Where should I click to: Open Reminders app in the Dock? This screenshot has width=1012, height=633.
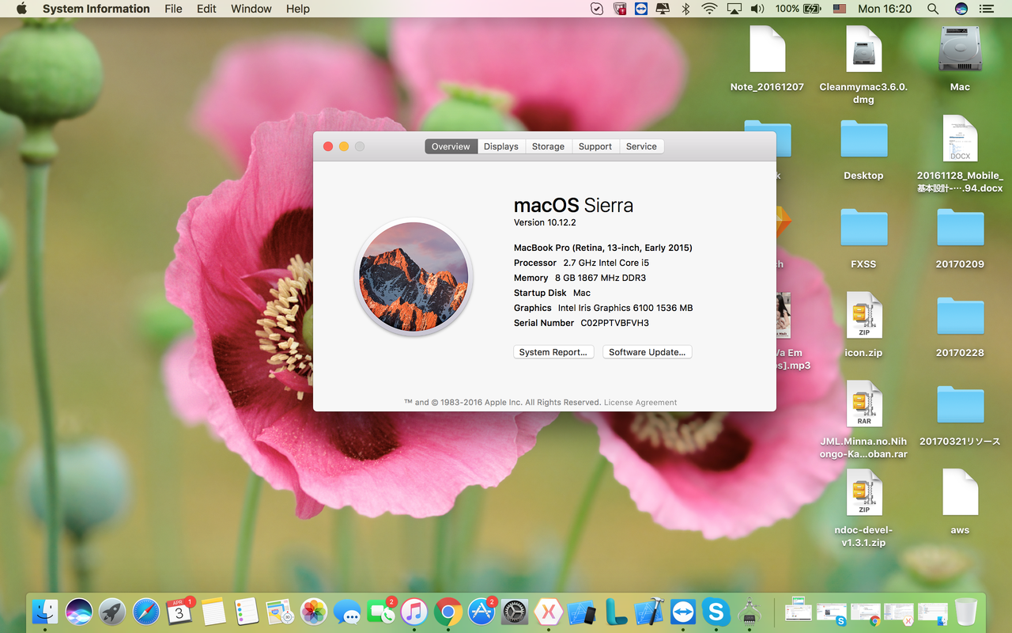(x=247, y=611)
